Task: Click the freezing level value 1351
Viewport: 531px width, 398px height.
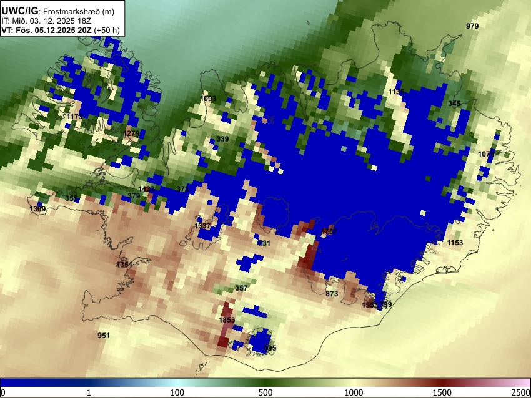Action: 124,264
